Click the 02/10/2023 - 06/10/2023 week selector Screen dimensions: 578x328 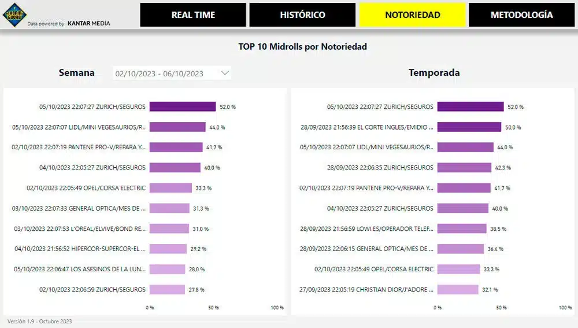172,73
